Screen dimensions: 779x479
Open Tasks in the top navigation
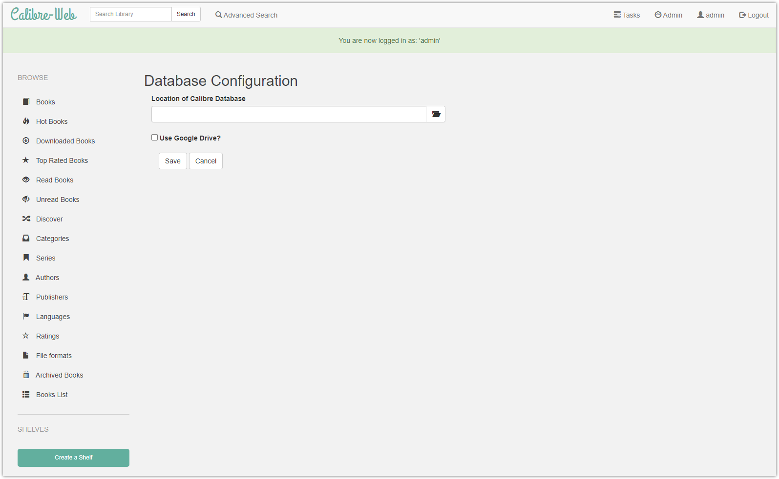tap(627, 15)
